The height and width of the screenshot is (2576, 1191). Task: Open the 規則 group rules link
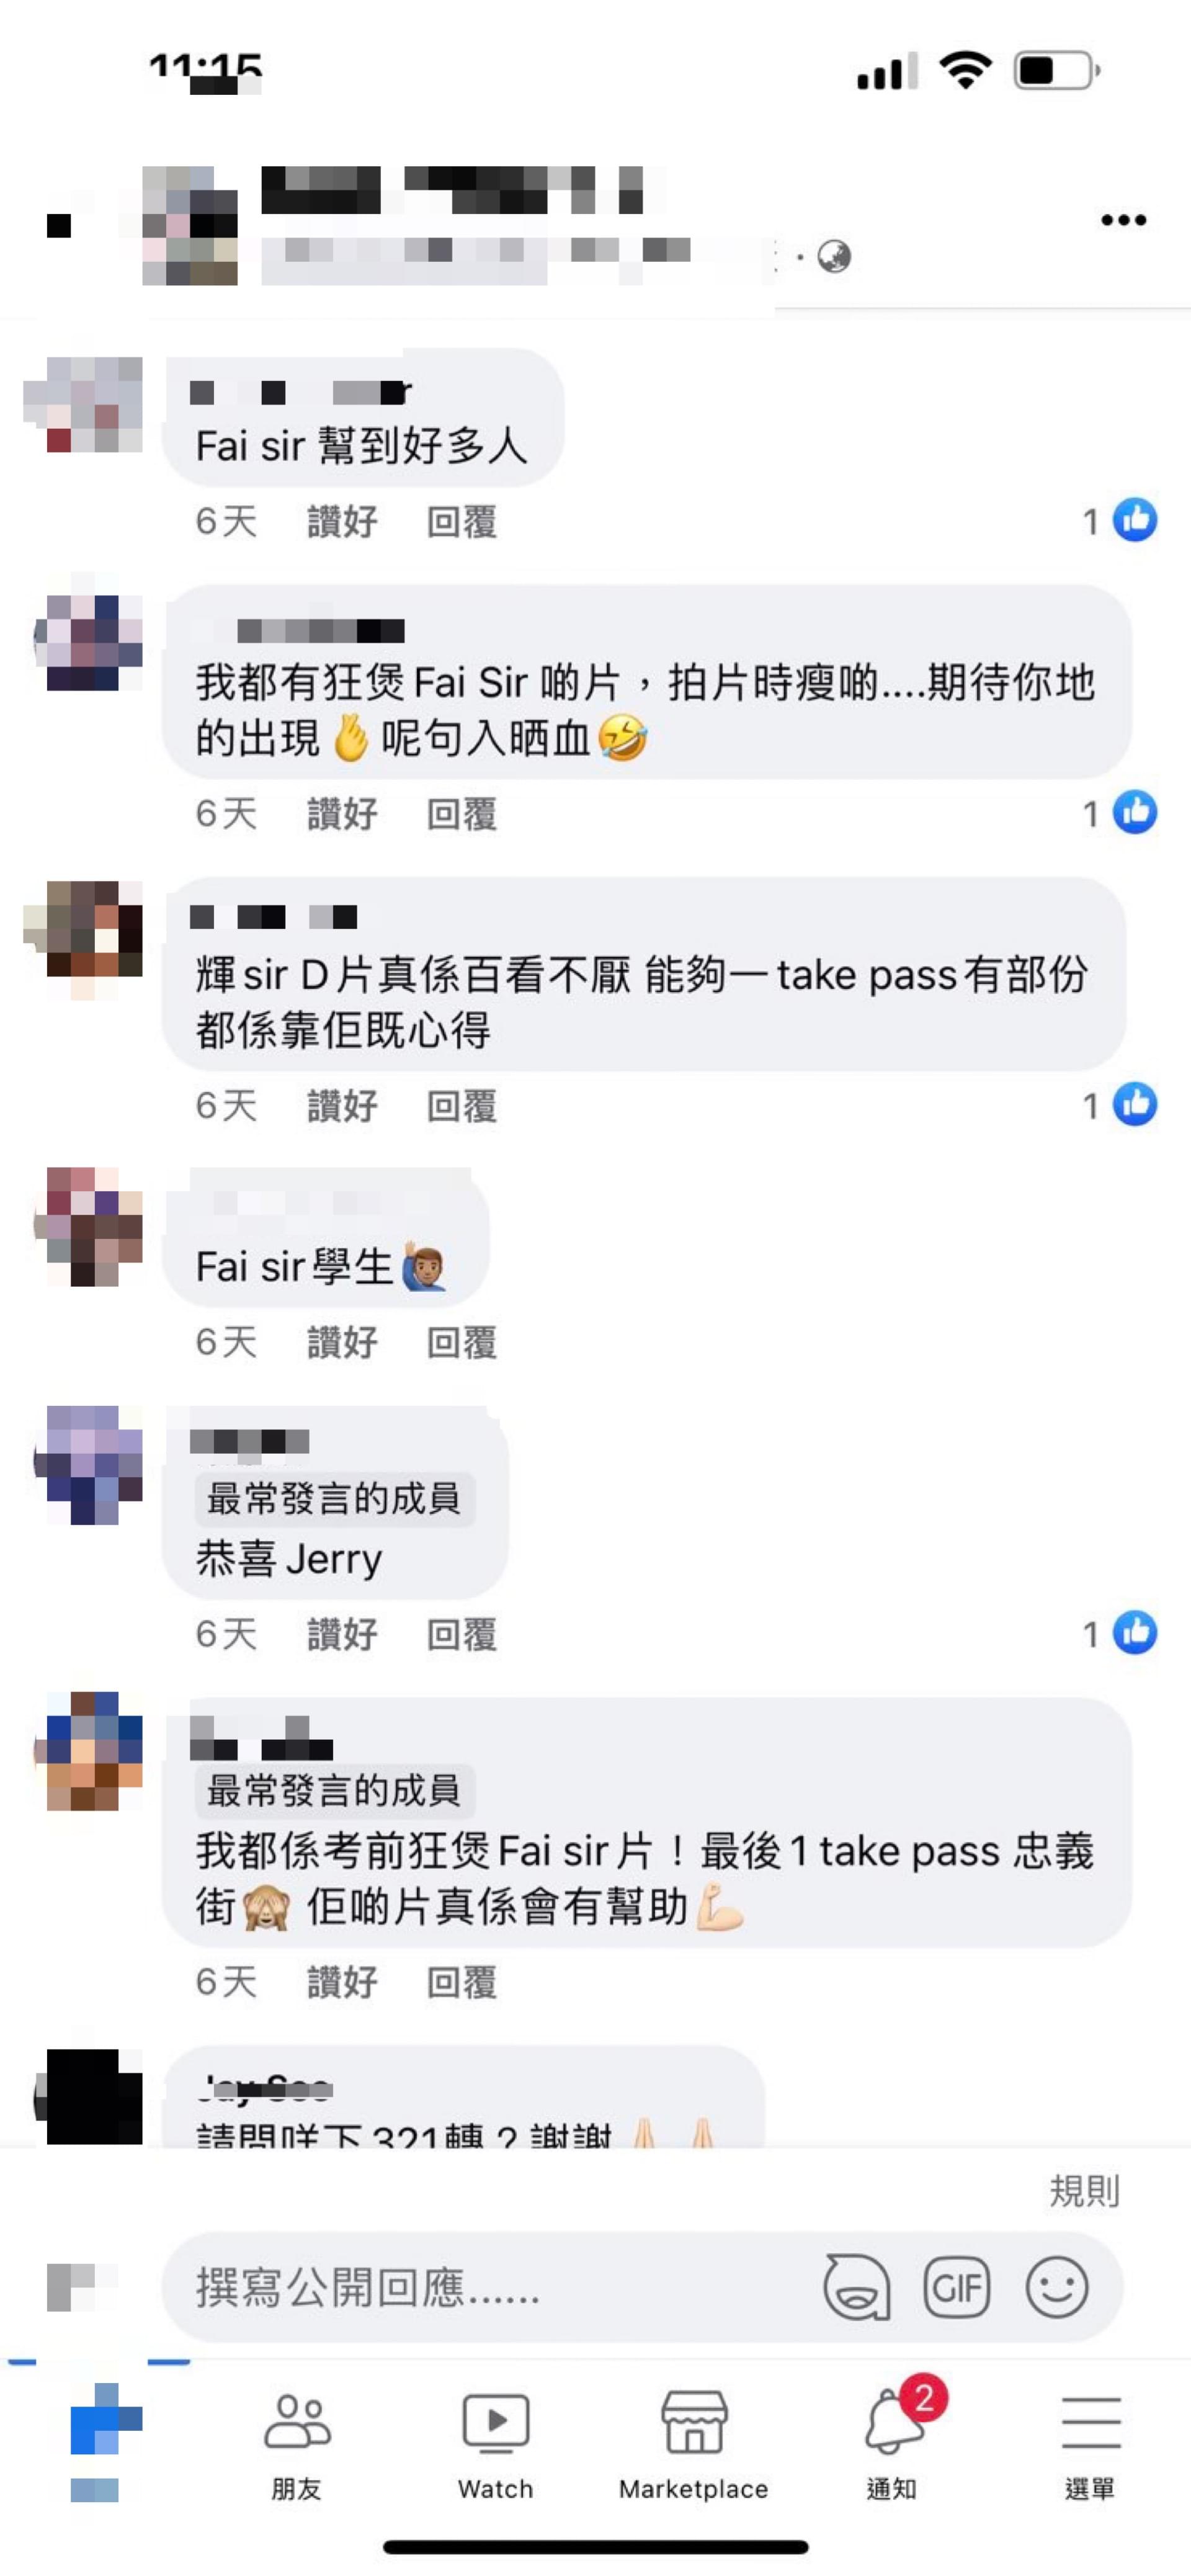(1084, 2191)
